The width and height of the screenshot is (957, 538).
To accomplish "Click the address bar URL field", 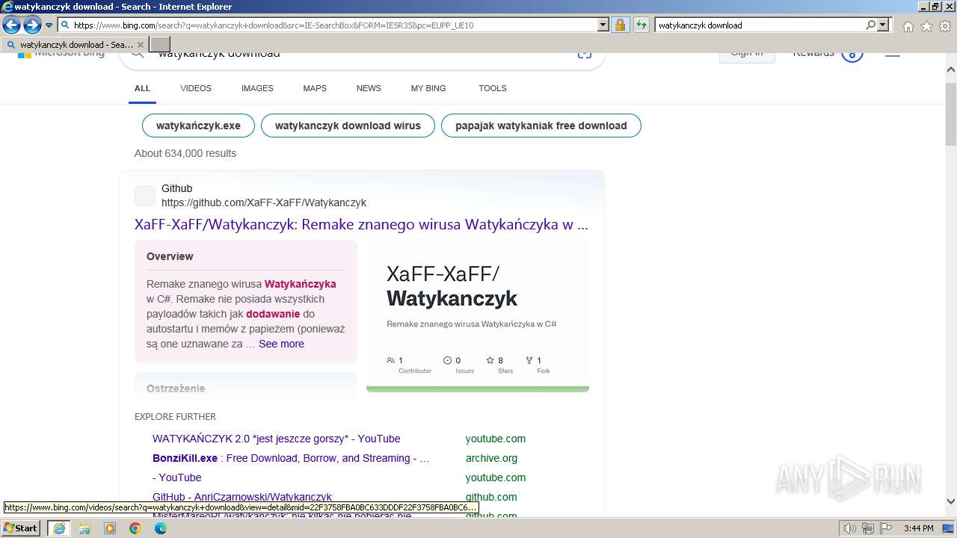I will 333,25.
